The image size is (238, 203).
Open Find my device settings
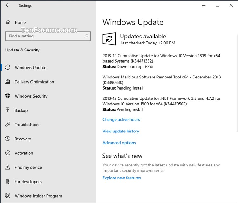tap(28, 167)
